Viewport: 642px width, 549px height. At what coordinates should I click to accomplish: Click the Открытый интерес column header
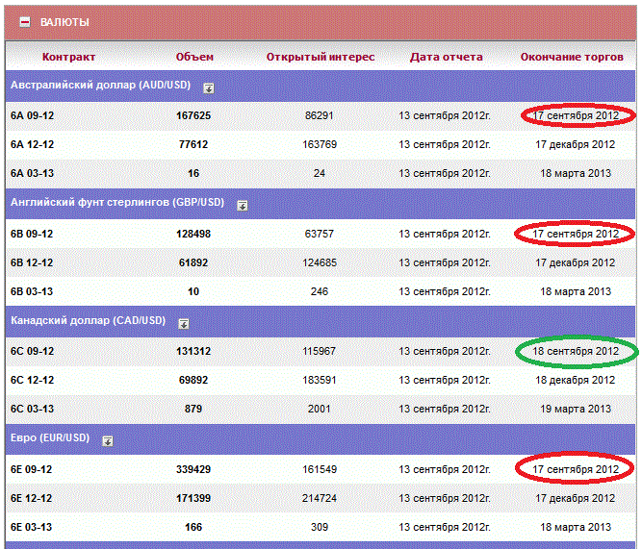(321, 57)
